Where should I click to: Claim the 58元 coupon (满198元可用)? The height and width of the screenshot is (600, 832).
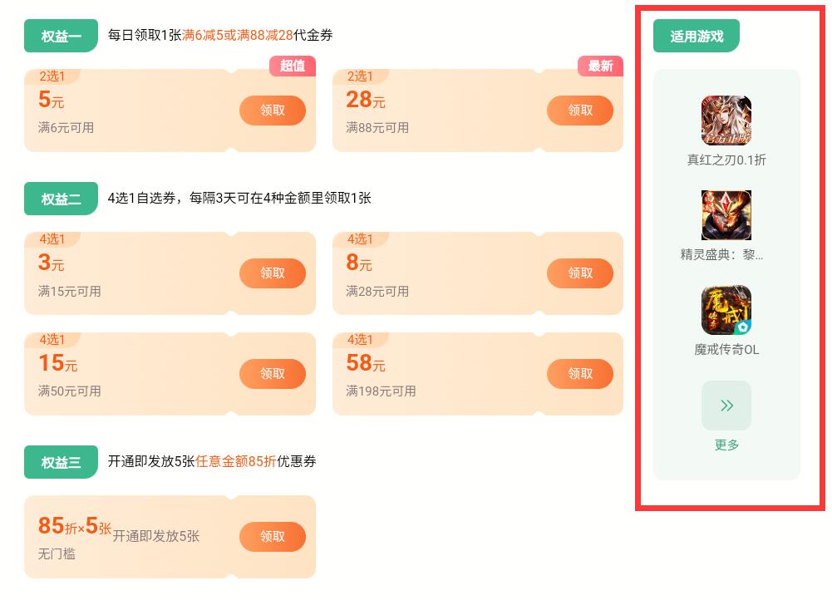[579, 374]
